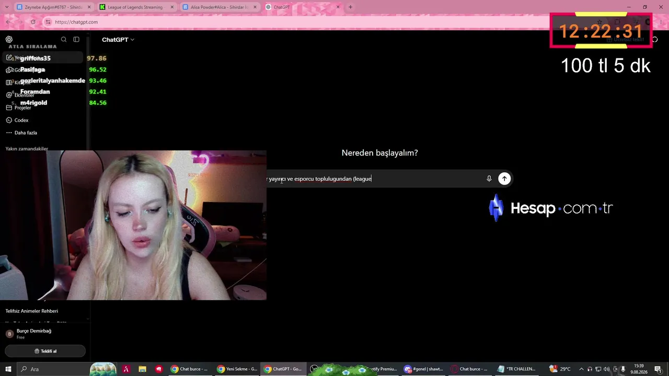Focus the ChatGPT prompt input field
Viewport: 669px width, 376px height.
[375, 179]
